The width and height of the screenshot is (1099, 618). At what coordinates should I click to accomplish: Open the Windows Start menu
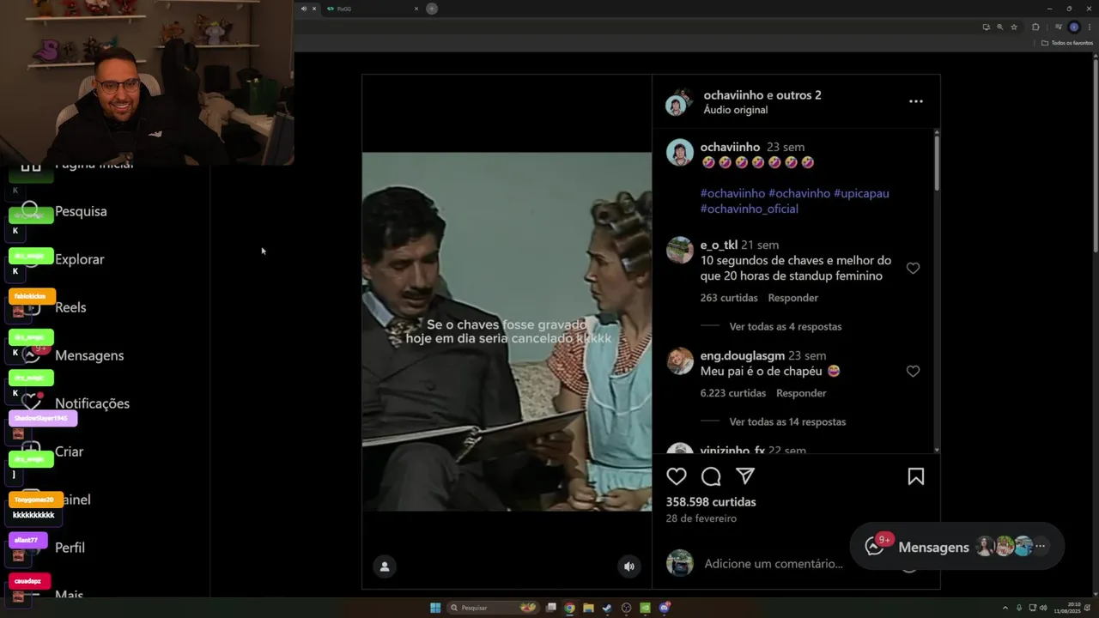click(435, 608)
